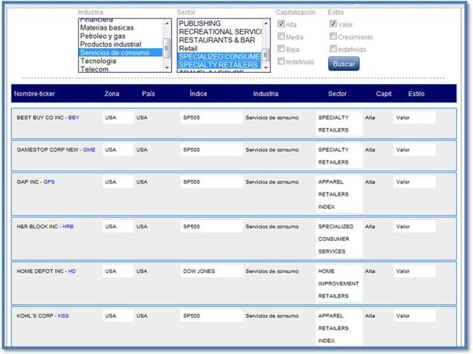
Task: Click BEST BUY CO INC name
Action: 40,118
